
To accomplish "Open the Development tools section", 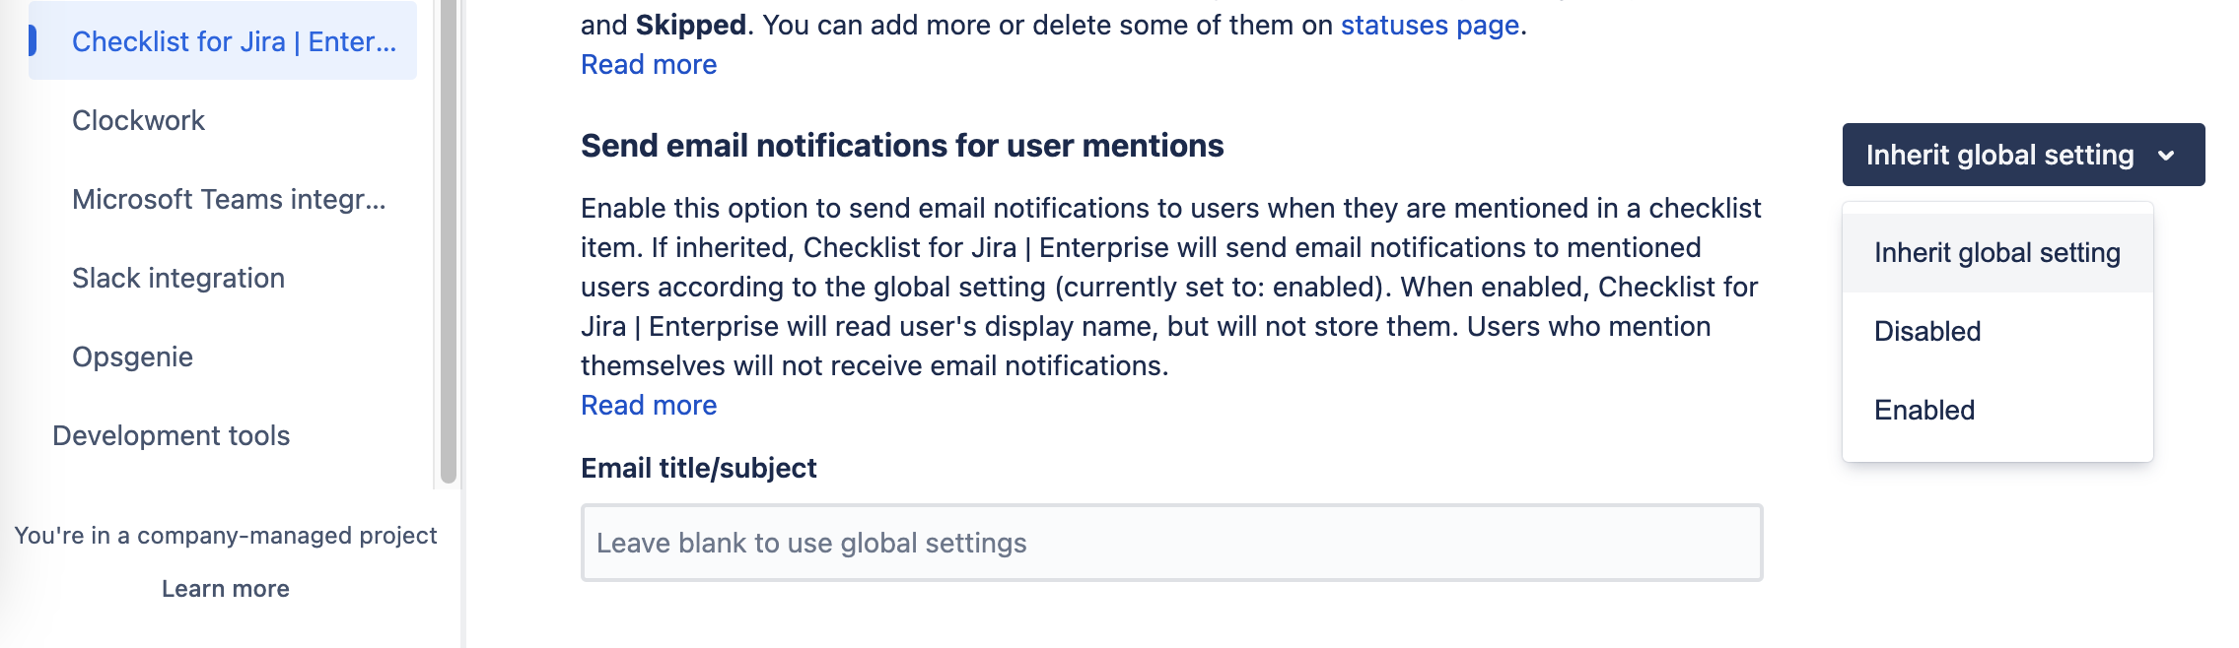I will click(x=171, y=435).
